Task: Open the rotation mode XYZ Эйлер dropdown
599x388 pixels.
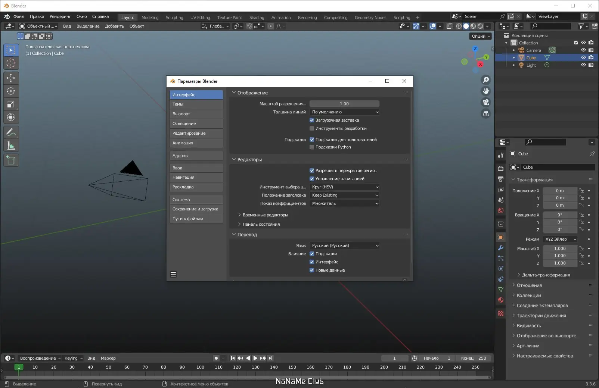Action: pos(560,239)
